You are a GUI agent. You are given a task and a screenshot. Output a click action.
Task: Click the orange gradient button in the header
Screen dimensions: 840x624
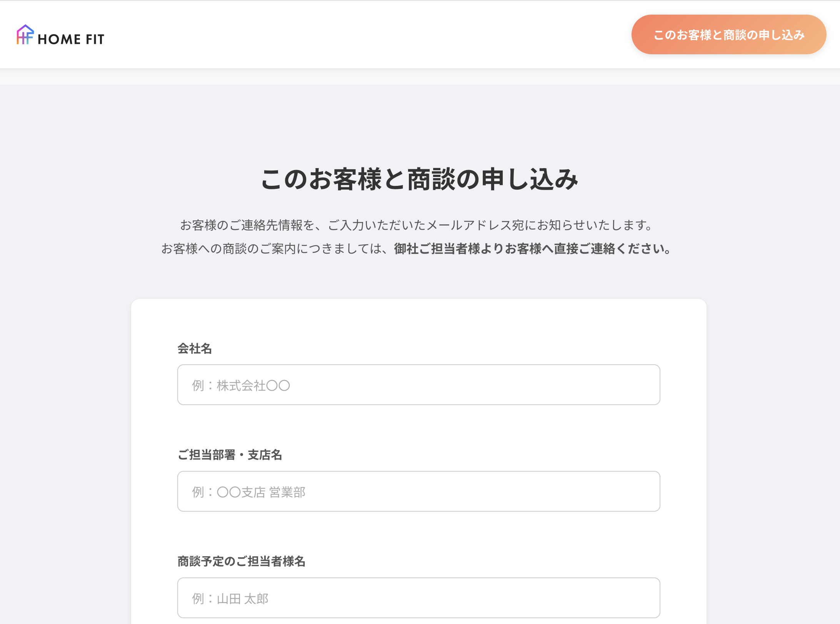[x=728, y=34]
